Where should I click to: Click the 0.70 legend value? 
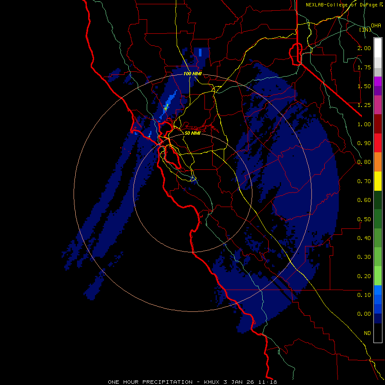click(x=364, y=181)
